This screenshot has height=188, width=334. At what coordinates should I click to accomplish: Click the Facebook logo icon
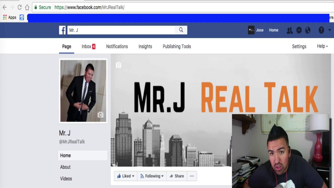pyautogui.click(x=62, y=30)
